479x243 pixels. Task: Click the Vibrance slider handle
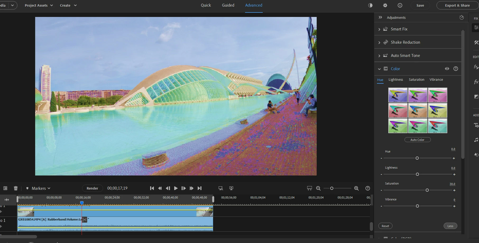417,206
